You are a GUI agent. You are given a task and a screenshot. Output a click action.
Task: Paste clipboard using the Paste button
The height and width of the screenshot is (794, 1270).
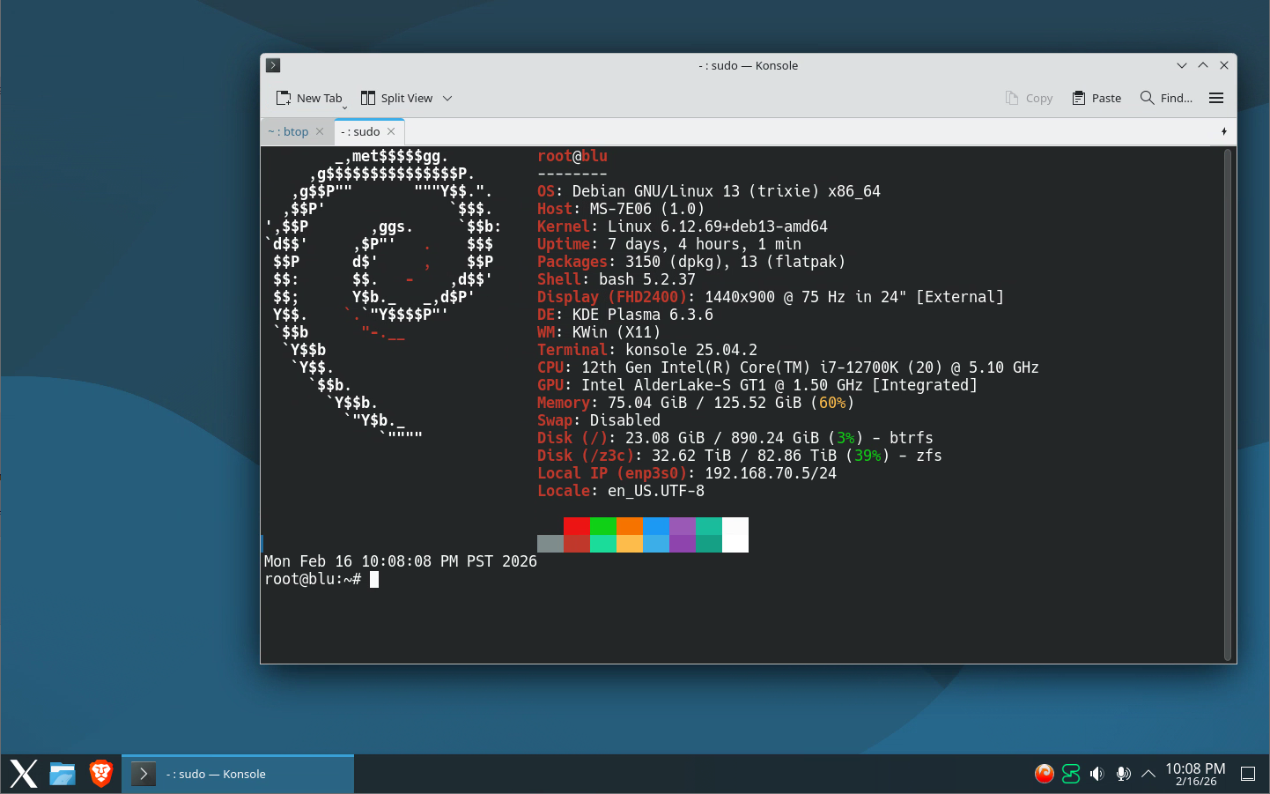(1096, 98)
